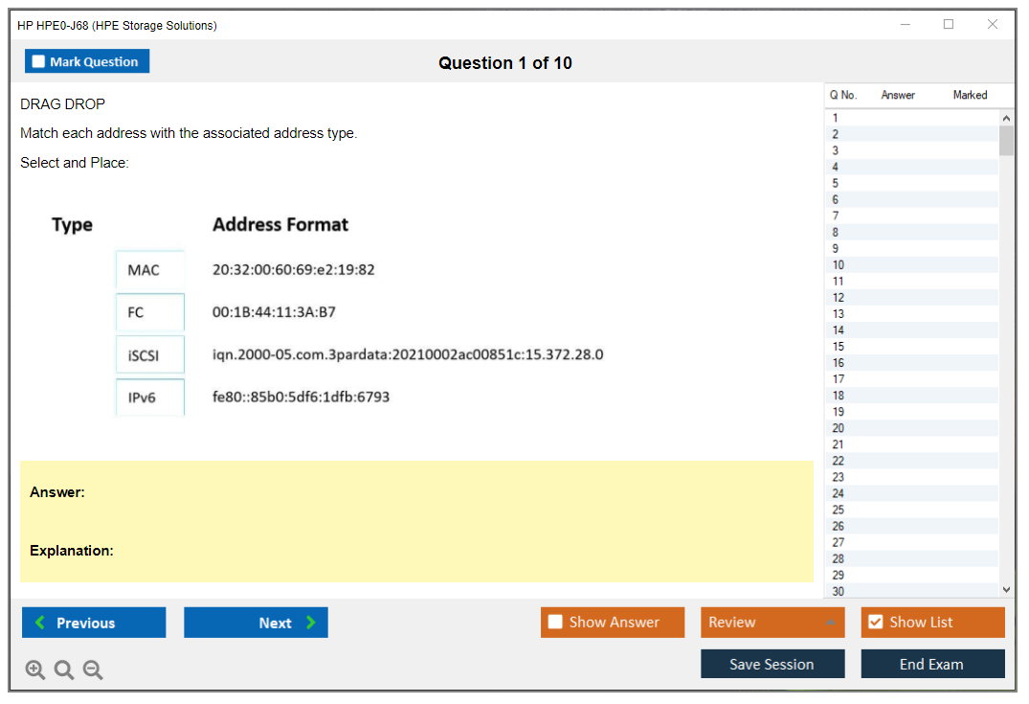Choose the IPv6 type box
Screen dimensions: 1029x704
[x=149, y=397]
